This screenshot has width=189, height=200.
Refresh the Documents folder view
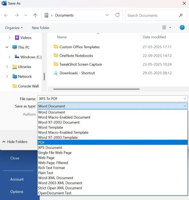click(x=117, y=15)
